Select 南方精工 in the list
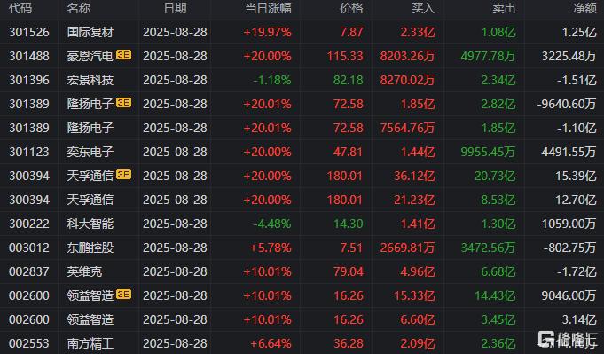 pos(90,343)
